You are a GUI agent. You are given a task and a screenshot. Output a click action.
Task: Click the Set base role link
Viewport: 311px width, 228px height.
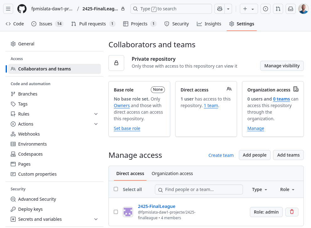(127, 128)
